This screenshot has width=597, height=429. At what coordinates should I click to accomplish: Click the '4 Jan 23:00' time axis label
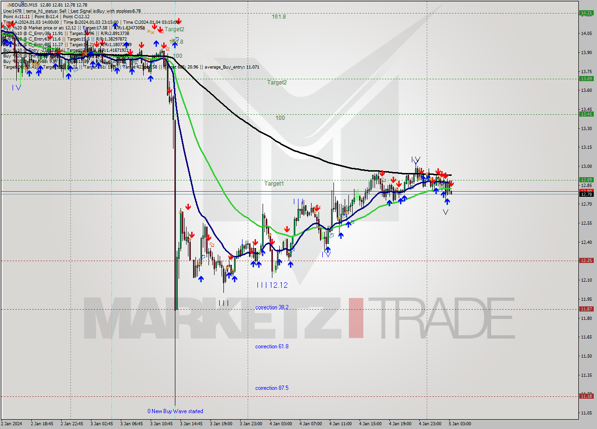pyautogui.click(x=431, y=424)
